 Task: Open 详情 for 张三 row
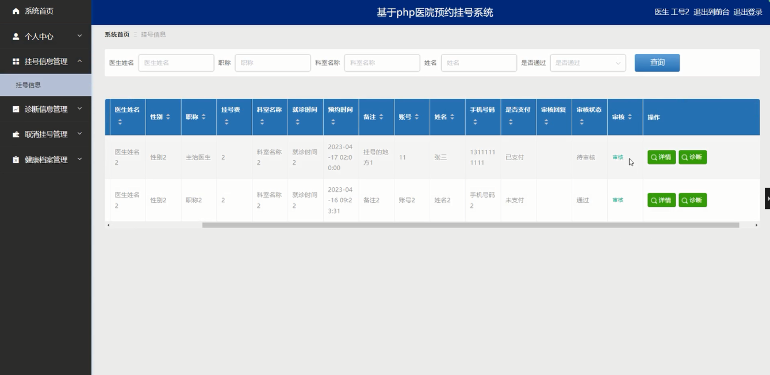(x=661, y=157)
